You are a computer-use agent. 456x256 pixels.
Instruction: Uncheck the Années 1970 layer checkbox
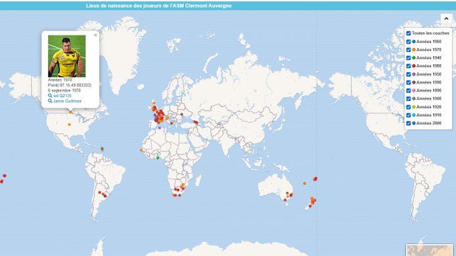[x=408, y=50]
